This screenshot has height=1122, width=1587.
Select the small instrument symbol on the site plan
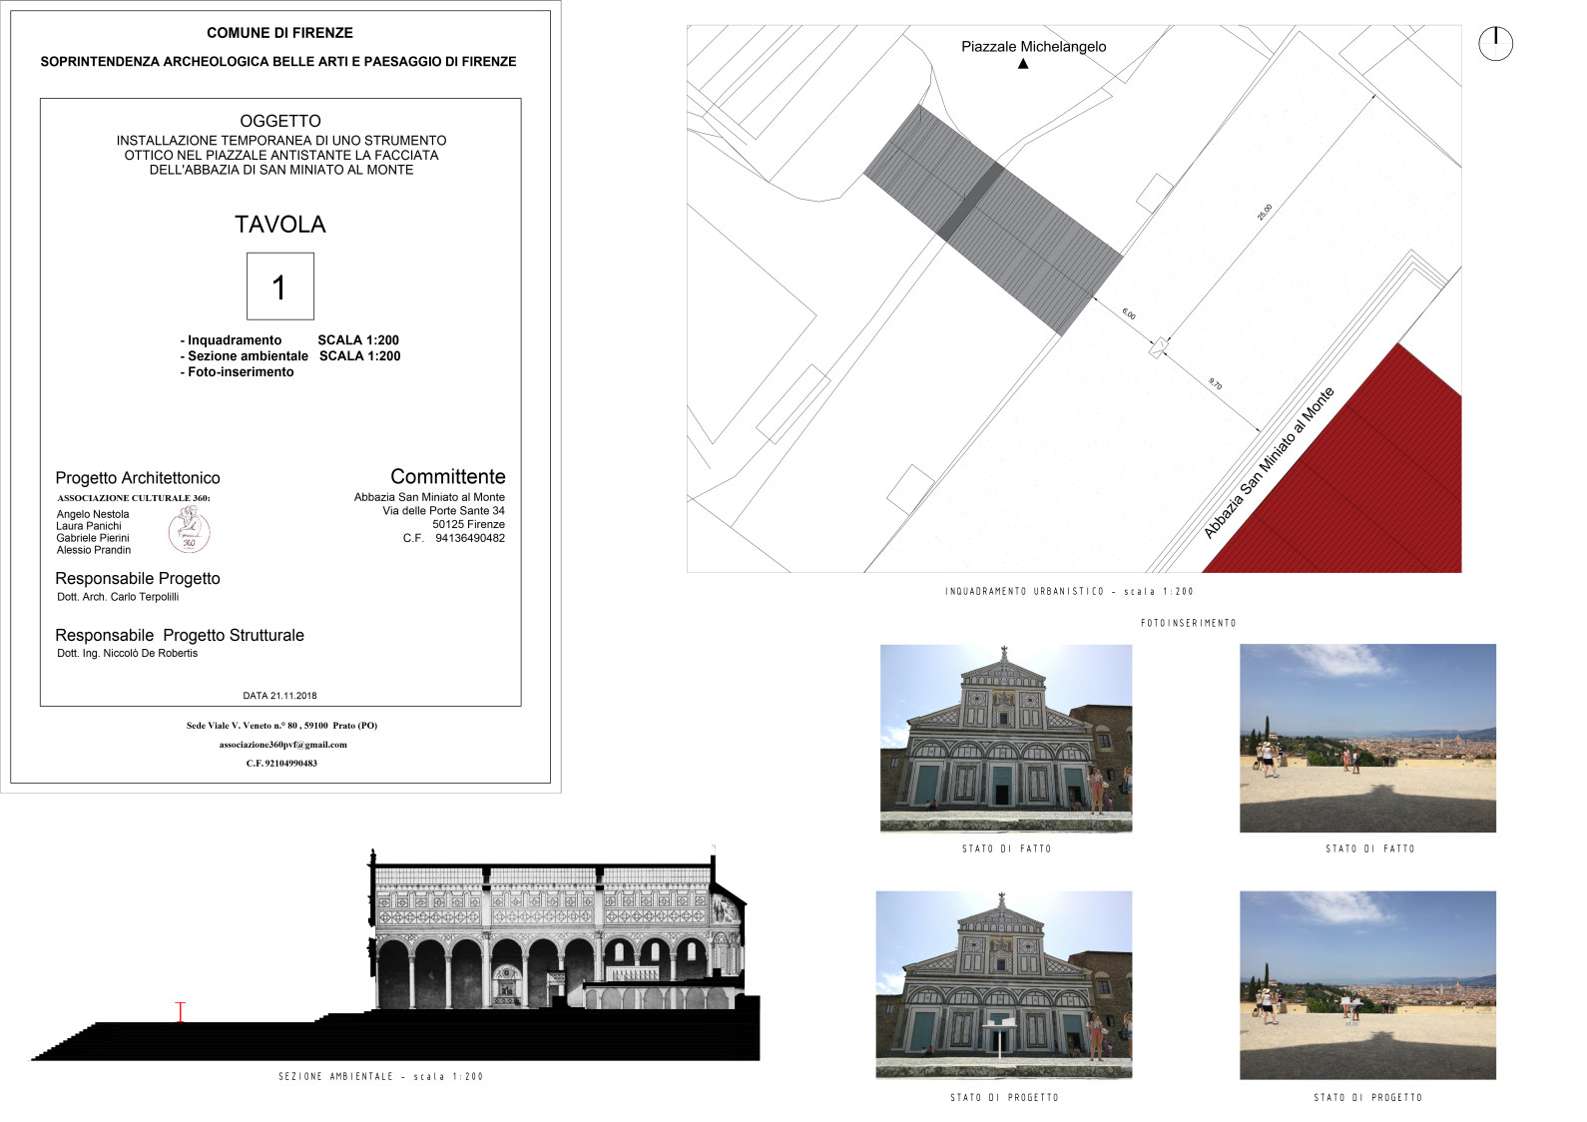1158,348
